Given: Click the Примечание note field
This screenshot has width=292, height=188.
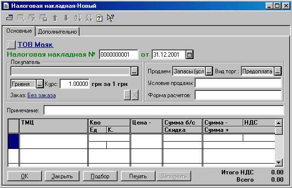Looking at the screenshot, I should [x=164, y=110].
